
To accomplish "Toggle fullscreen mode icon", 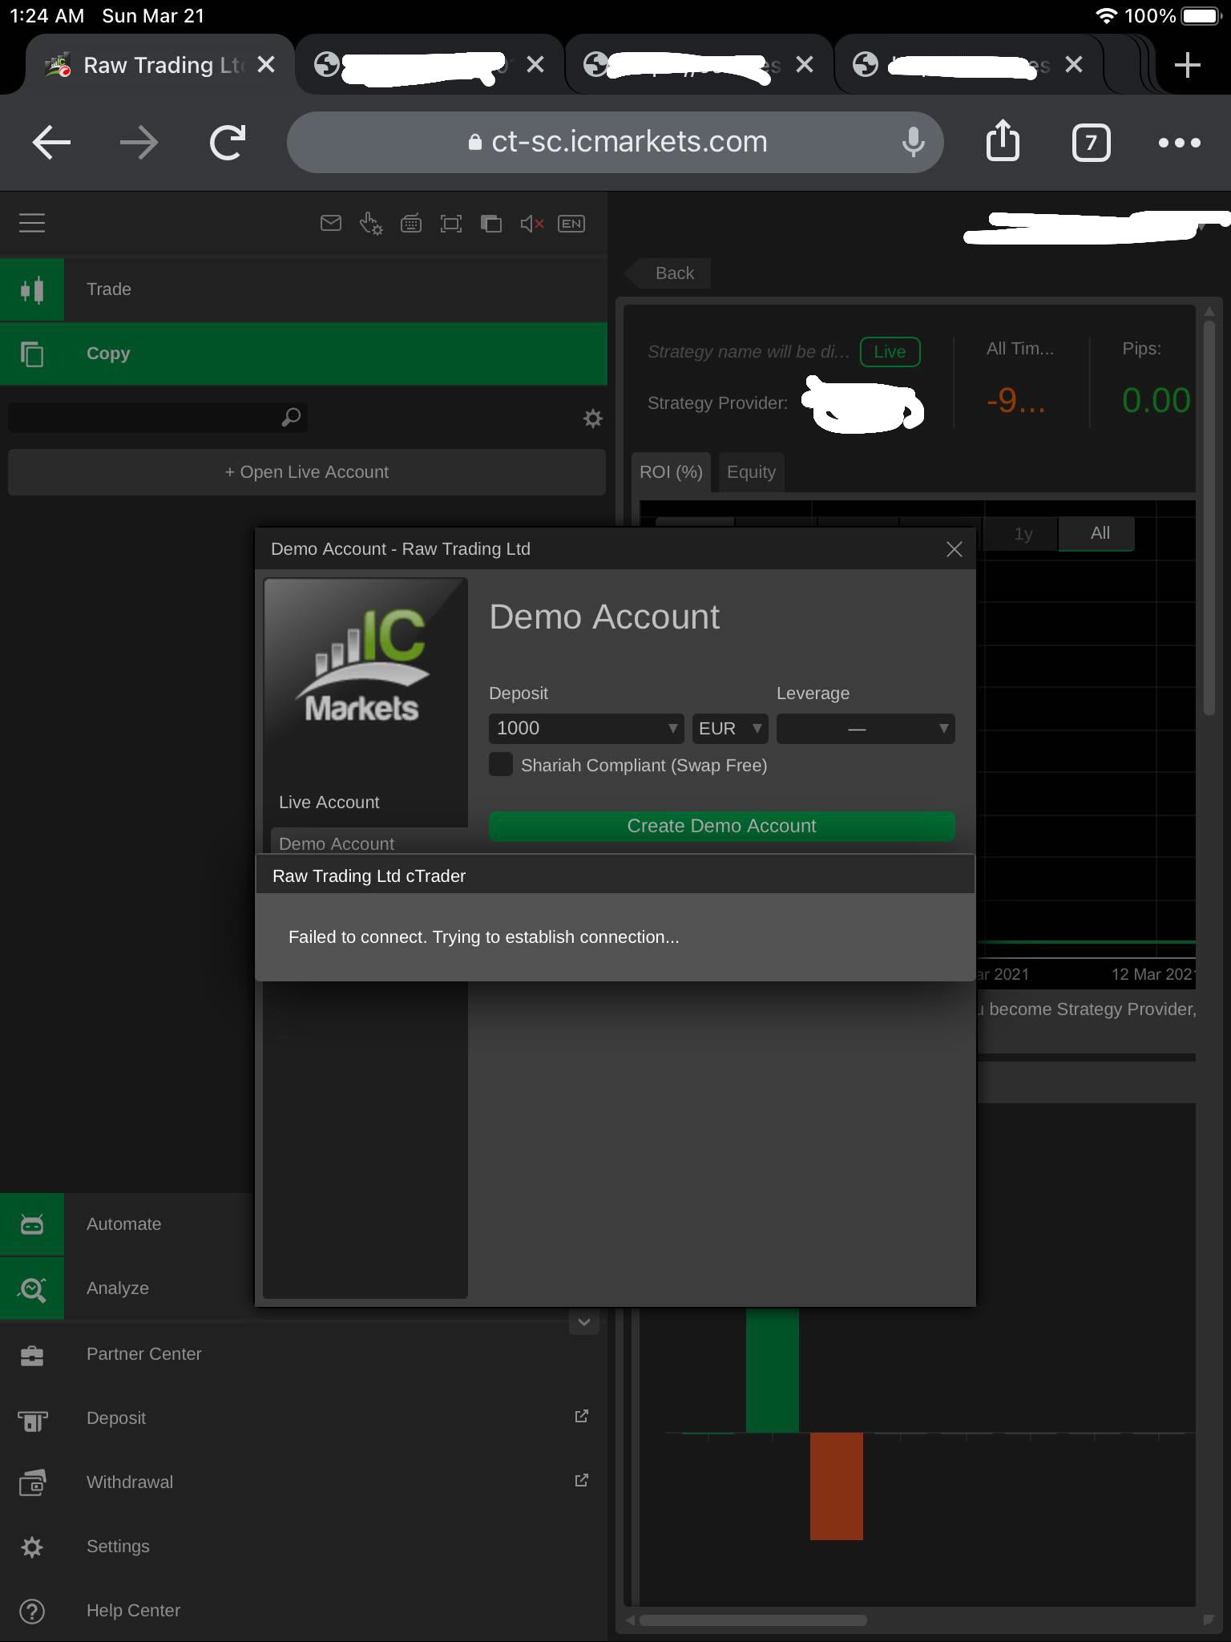I will tap(451, 223).
